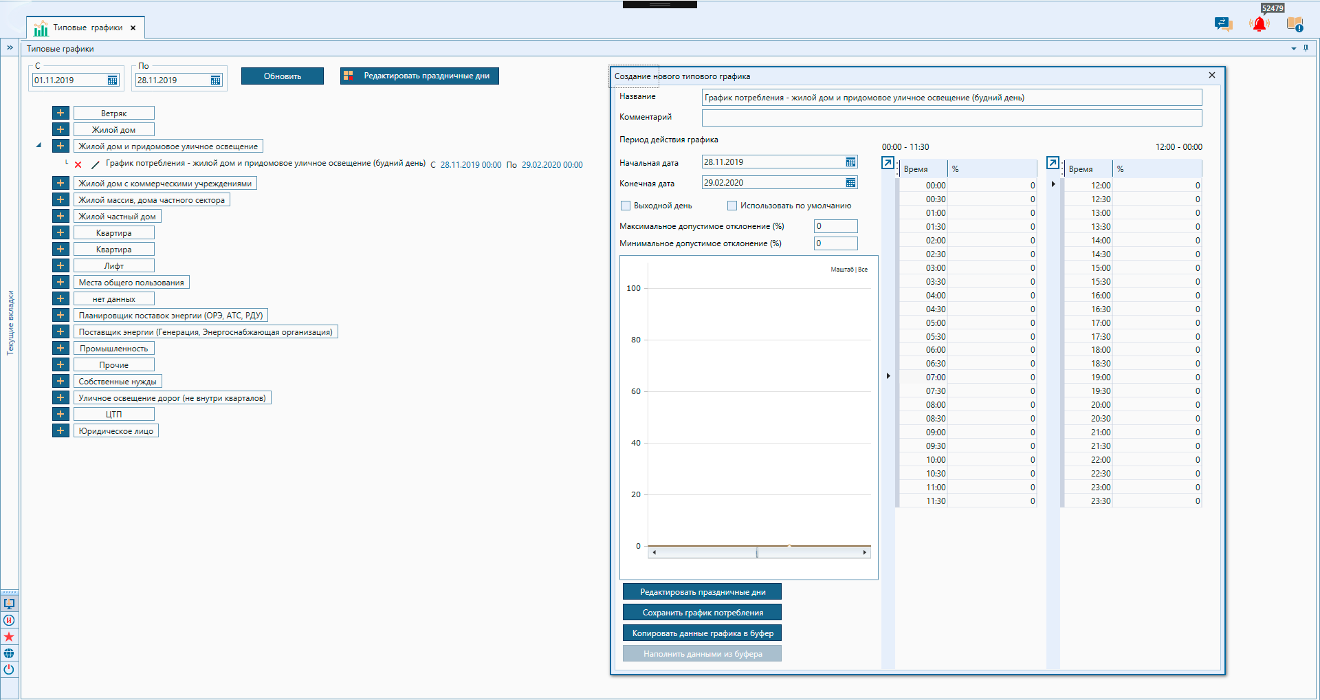Screen dimensions: 1320x700
Task: Click the red alarm bell notification icon
Action: pyautogui.click(x=1259, y=25)
